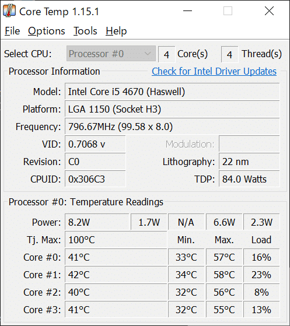Screen dimensions: 290x326
Task: Click the N/A power reading
Action: (x=186, y=222)
